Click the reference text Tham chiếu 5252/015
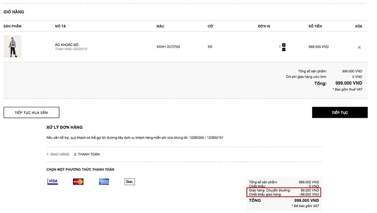This screenshot has height=213, width=377. click(x=71, y=49)
